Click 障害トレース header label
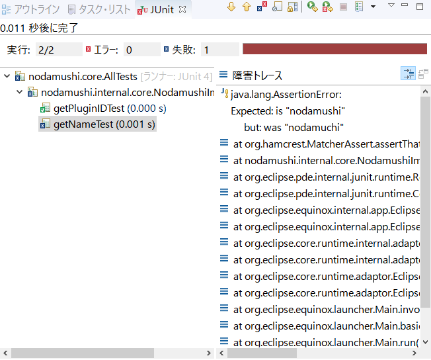 point(257,75)
